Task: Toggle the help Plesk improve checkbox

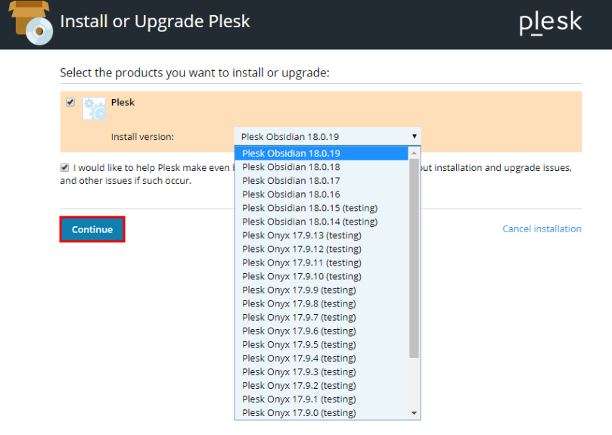Action: pyautogui.click(x=65, y=167)
